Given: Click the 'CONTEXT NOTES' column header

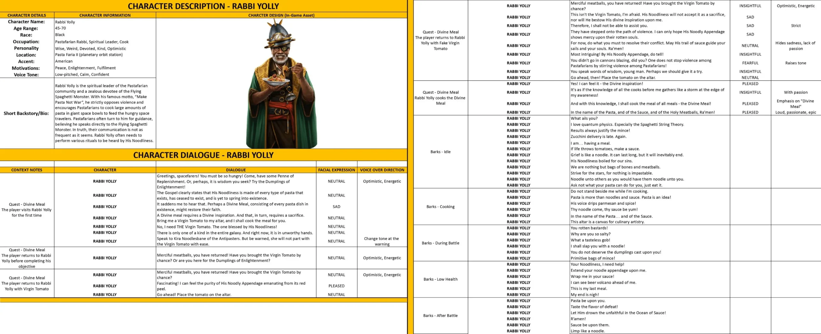Looking at the screenshot, I should [x=27, y=170].
